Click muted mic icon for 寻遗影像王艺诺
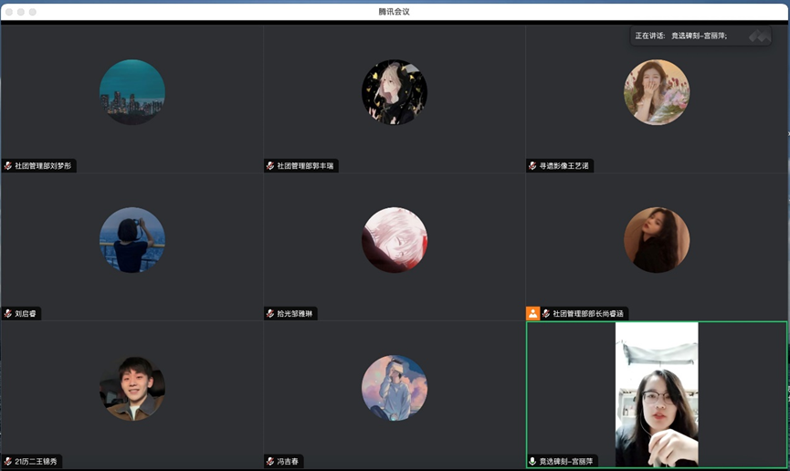The image size is (790, 471). tap(532, 166)
